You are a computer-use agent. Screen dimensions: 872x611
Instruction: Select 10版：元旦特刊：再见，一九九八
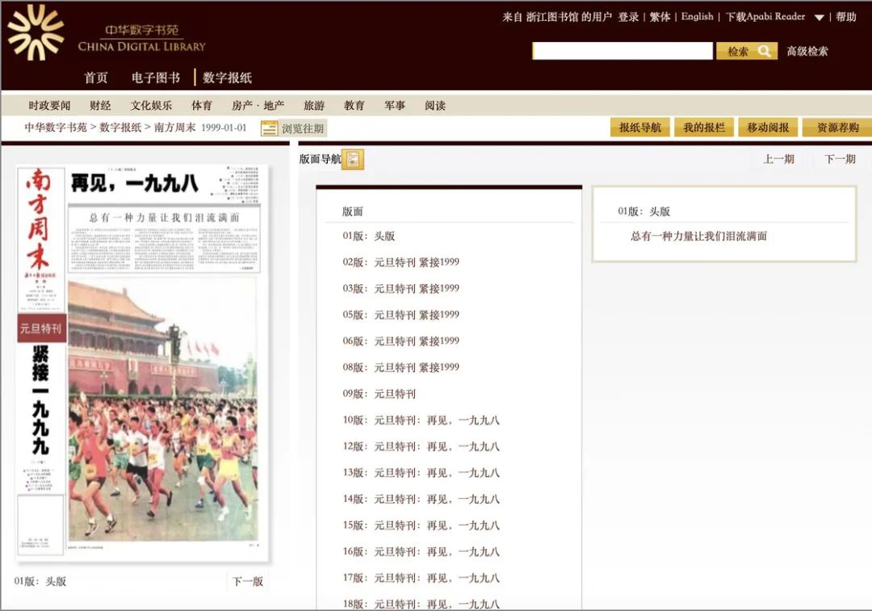coord(421,420)
